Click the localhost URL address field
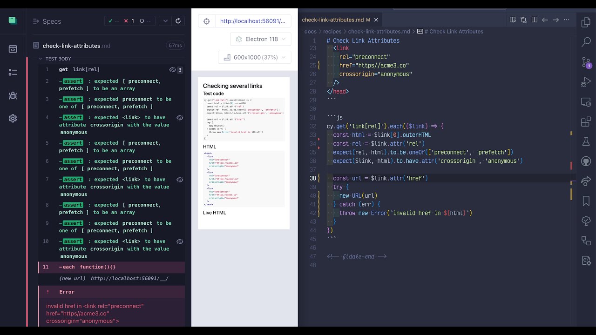 click(x=253, y=21)
